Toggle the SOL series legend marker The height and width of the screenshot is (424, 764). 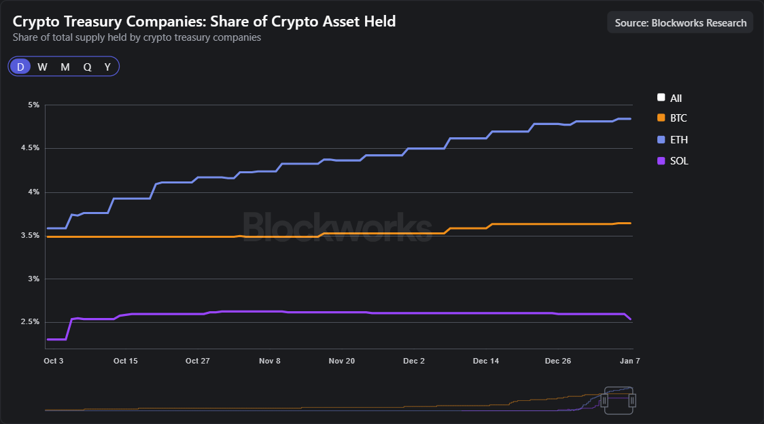(x=661, y=161)
